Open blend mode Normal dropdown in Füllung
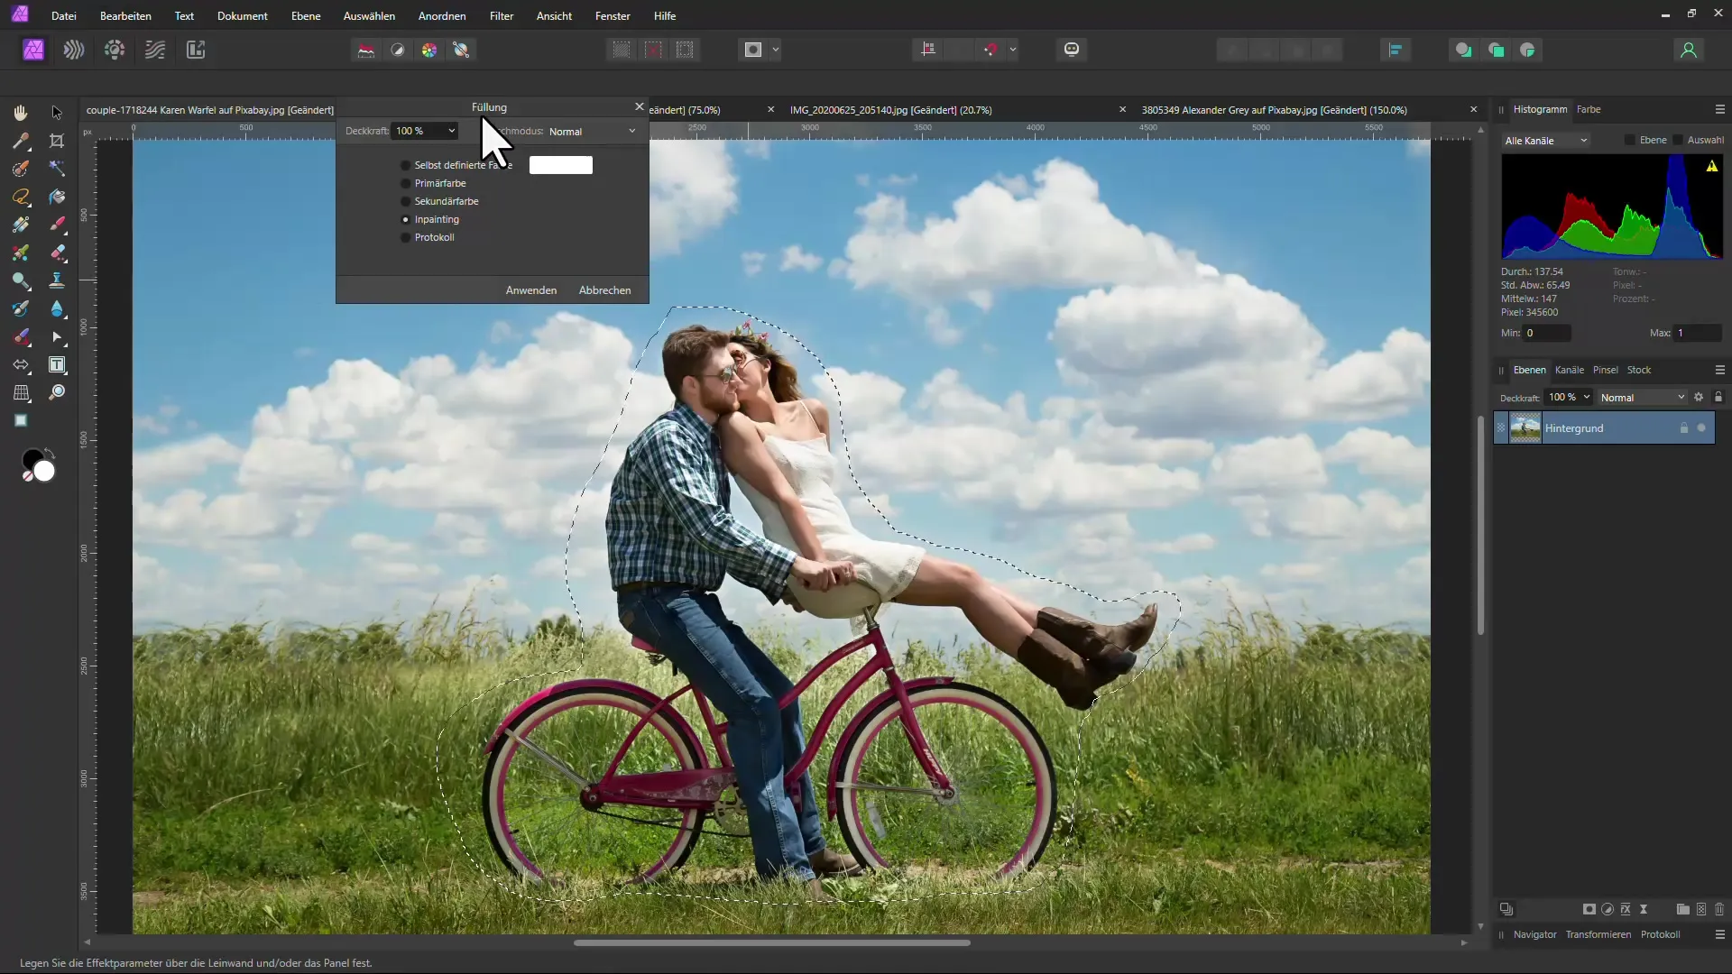Image resolution: width=1732 pixels, height=974 pixels. [x=592, y=132]
